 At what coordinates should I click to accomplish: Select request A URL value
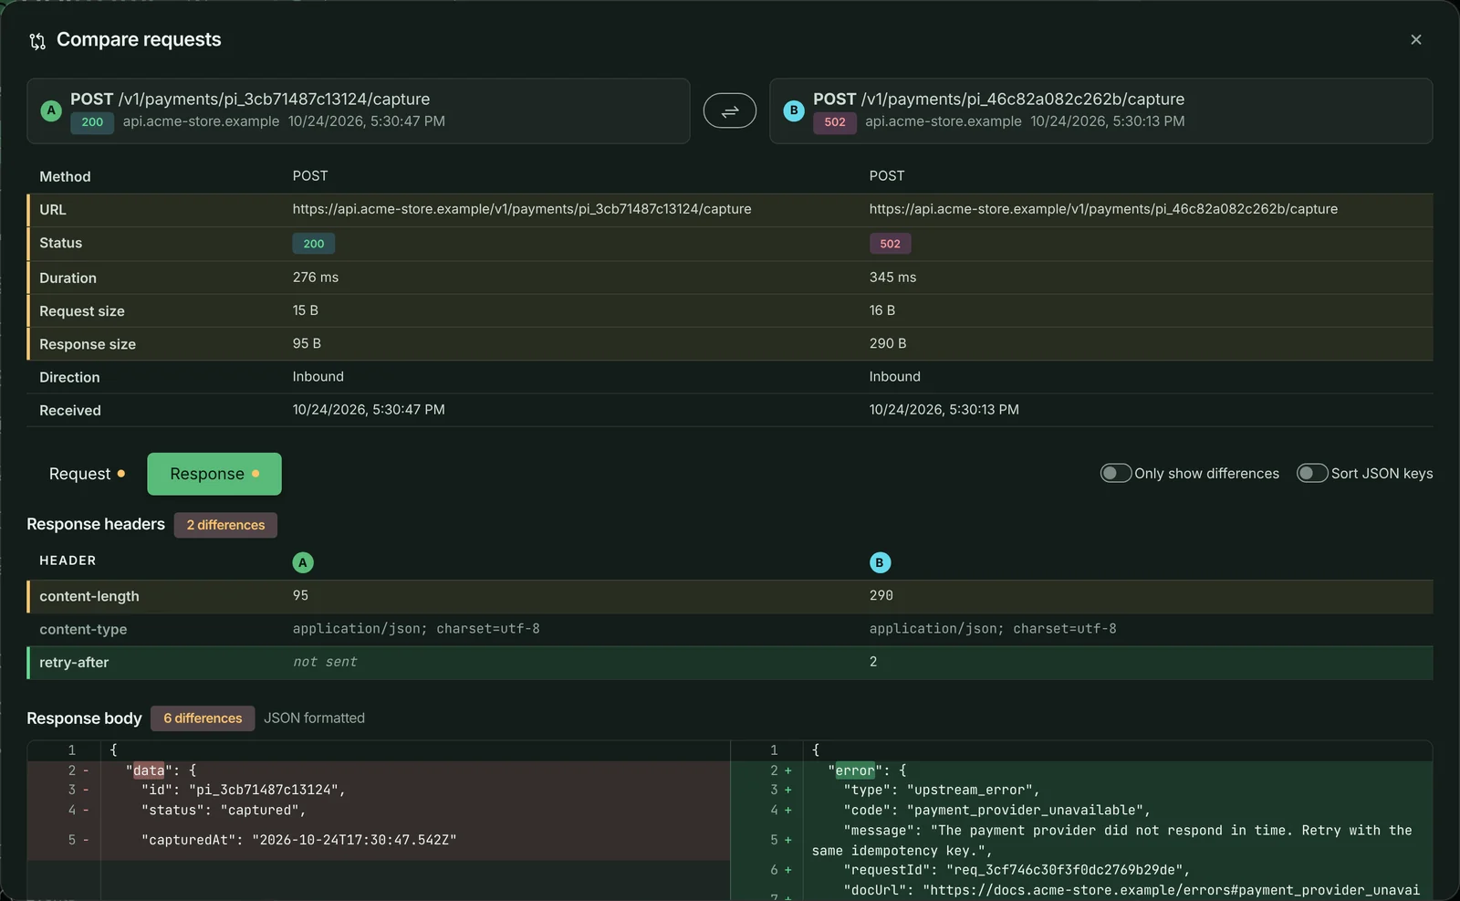[522, 209]
